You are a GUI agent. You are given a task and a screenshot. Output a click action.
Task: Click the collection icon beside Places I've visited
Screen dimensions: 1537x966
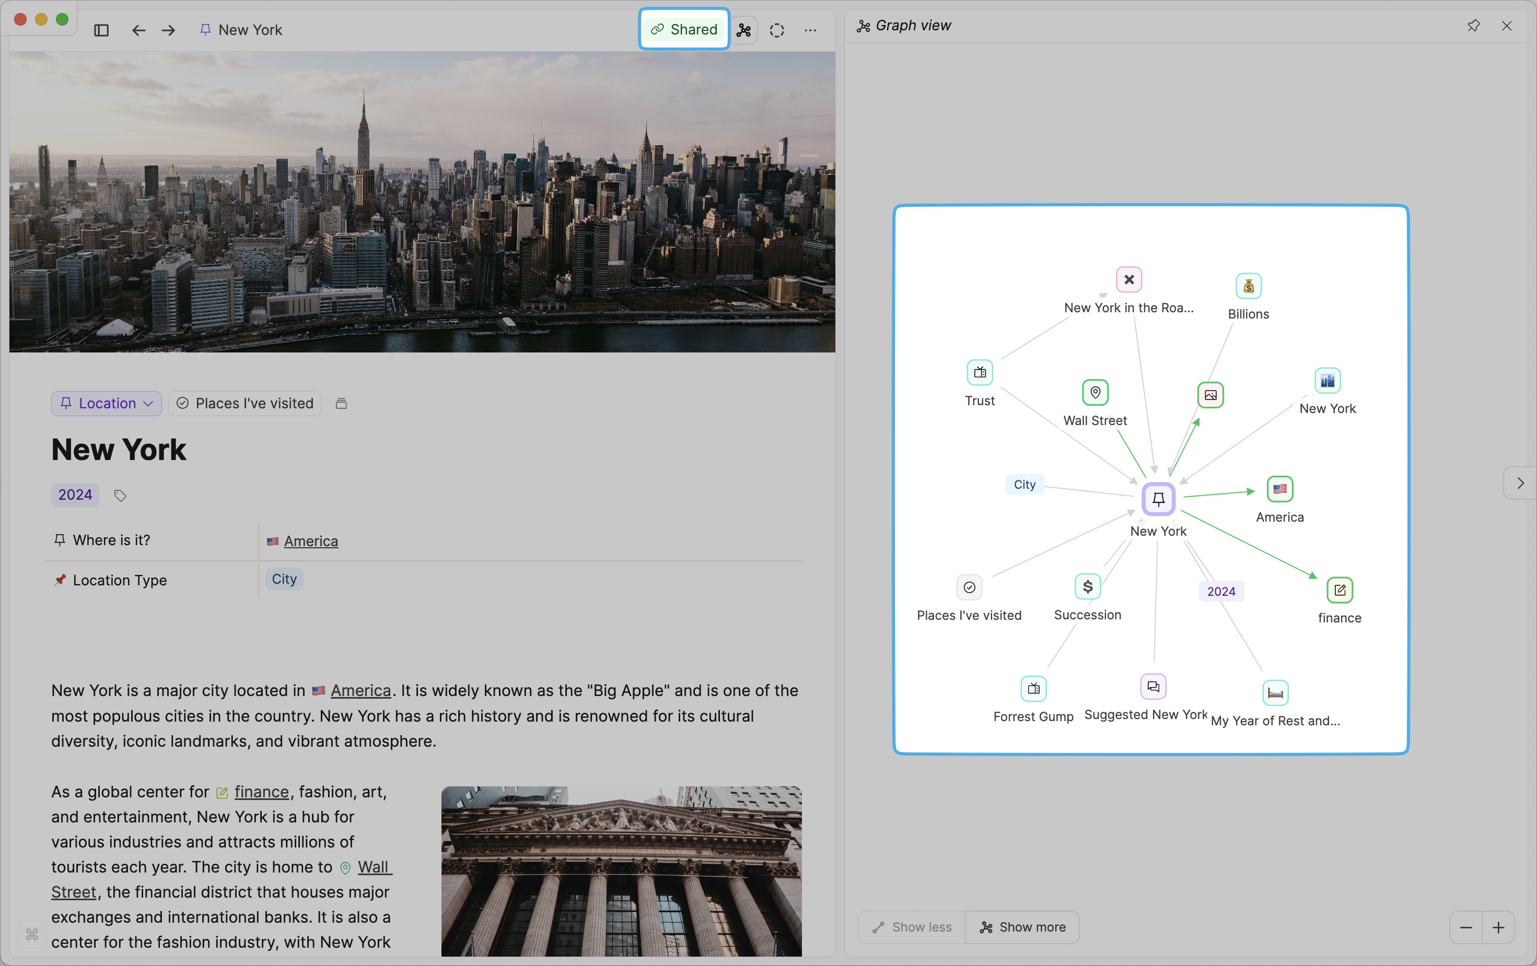pos(341,403)
